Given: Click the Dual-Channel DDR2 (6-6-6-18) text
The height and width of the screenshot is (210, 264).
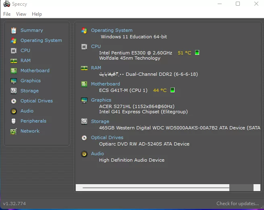Looking at the screenshot, I should pyautogui.click(x=162, y=74).
